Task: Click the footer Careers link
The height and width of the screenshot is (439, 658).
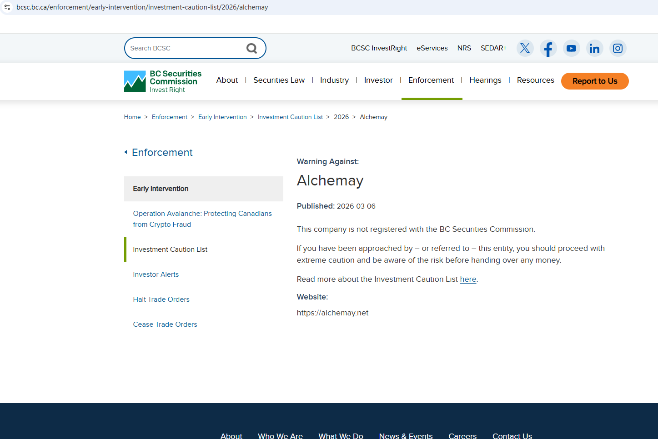Action: (462, 436)
